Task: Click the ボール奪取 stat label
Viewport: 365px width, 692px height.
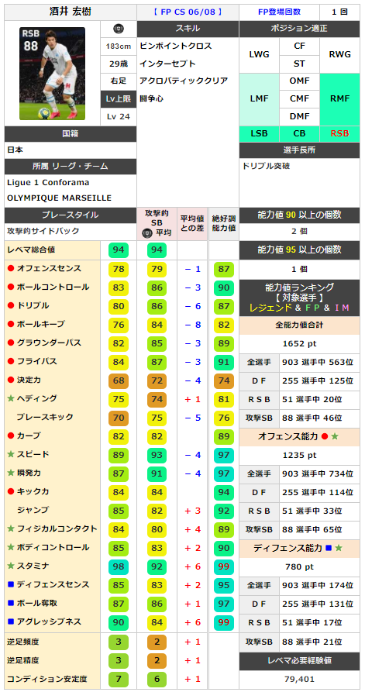Action: (36, 603)
